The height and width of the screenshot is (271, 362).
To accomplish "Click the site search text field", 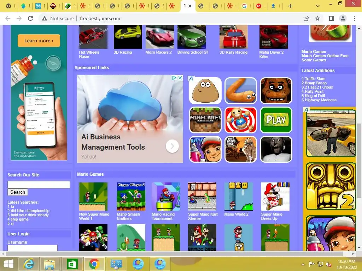I will click(x=39, y=185).
